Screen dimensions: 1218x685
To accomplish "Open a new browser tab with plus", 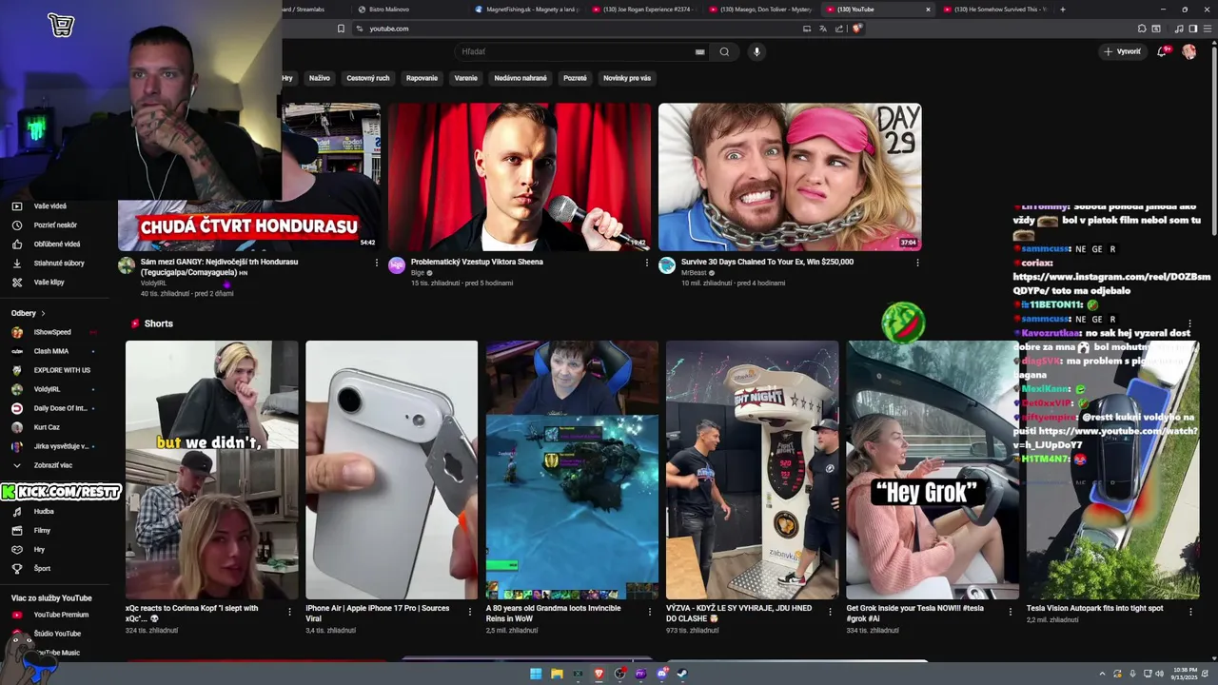I will (1062, 10).
